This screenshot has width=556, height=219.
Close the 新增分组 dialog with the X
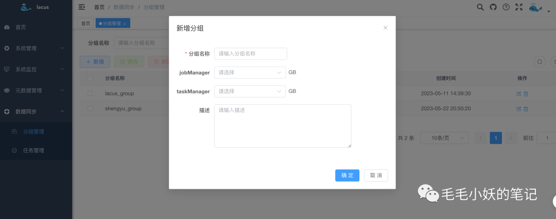tap(386, 28)
